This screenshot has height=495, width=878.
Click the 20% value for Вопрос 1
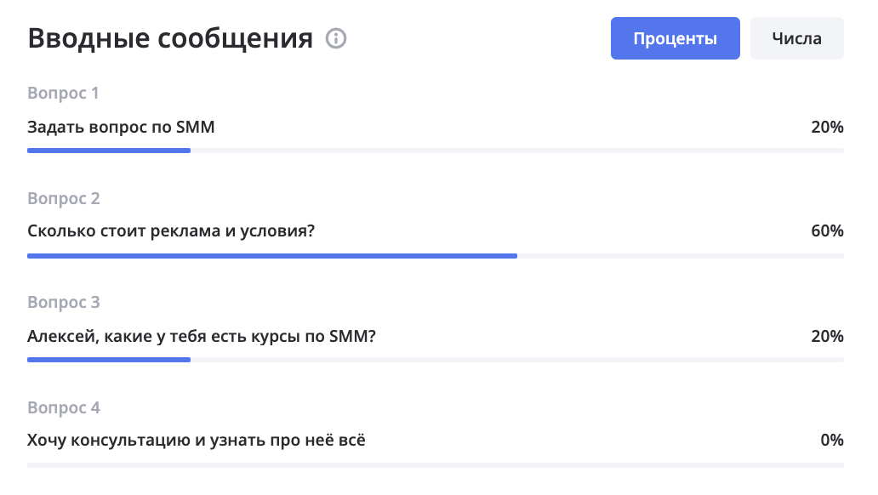coord(827,127)
